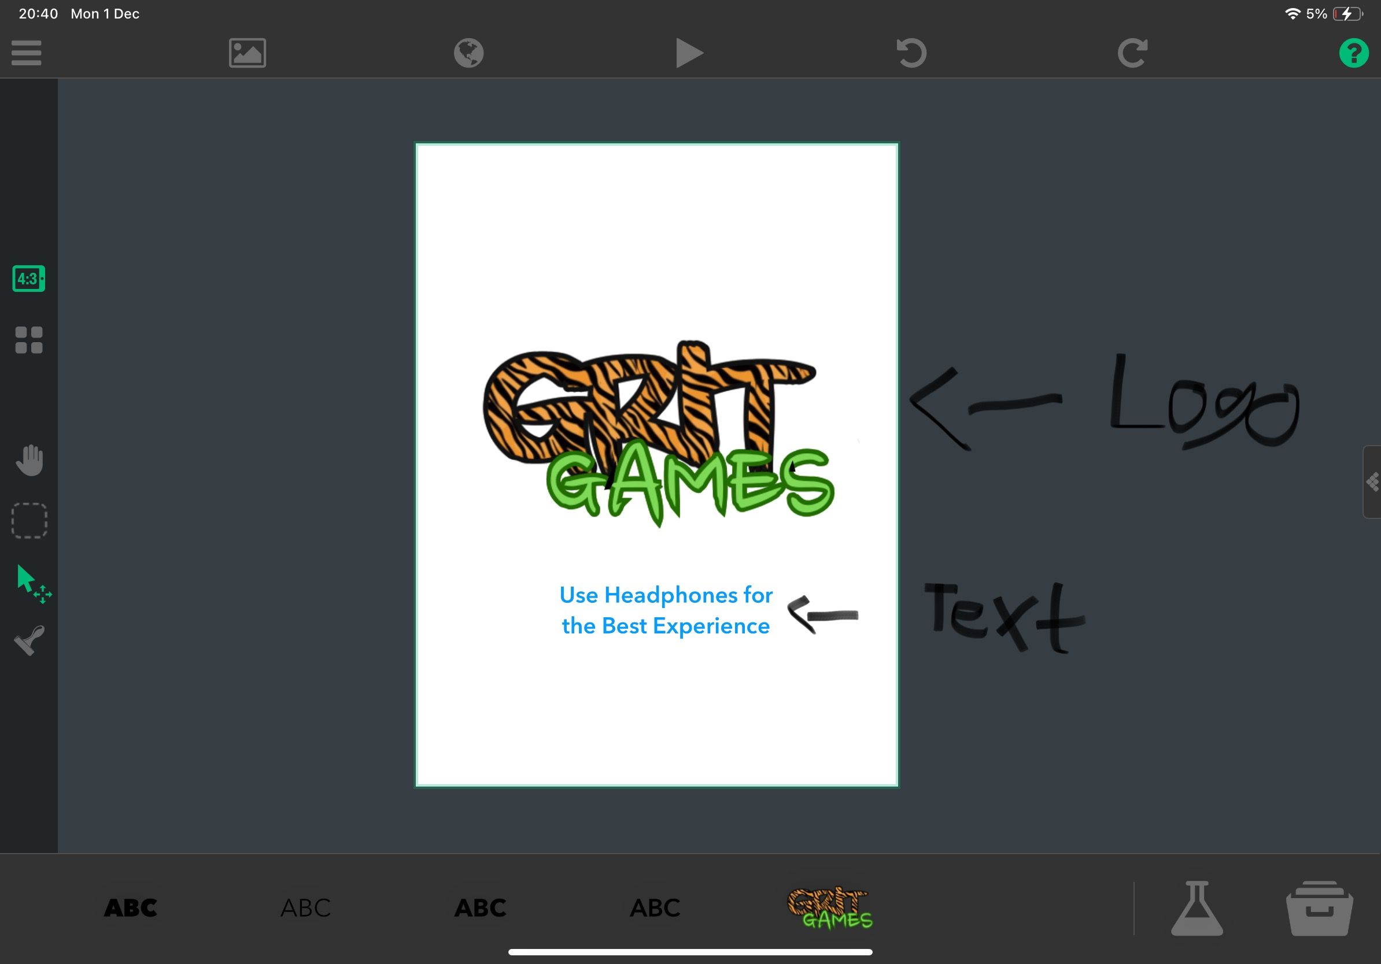
Task: Activate the arrow move tool
Action: [x=31, y=582]
